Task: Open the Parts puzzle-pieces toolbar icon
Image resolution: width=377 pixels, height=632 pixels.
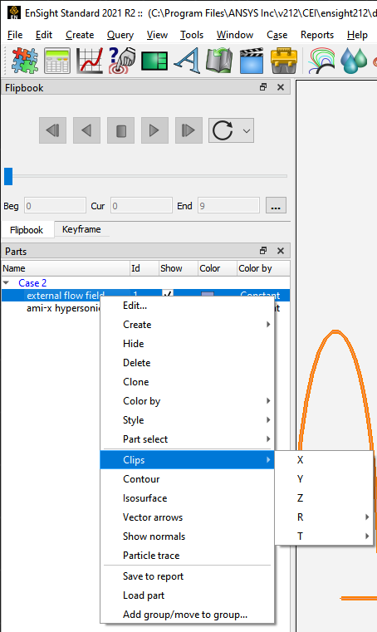Action: coord(25,61)
